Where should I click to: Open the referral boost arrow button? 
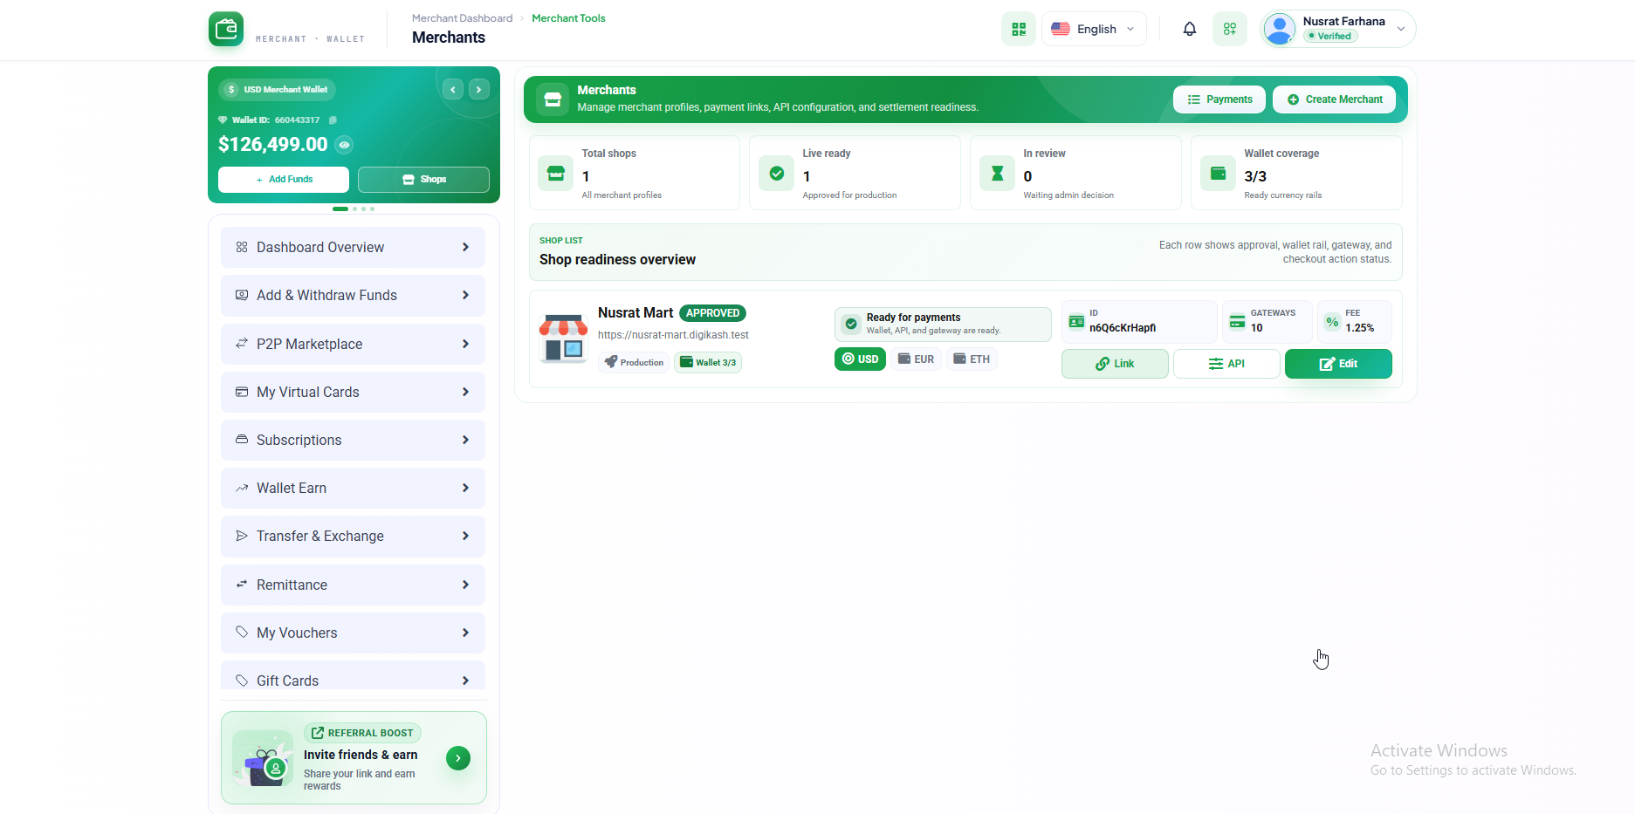458,758
